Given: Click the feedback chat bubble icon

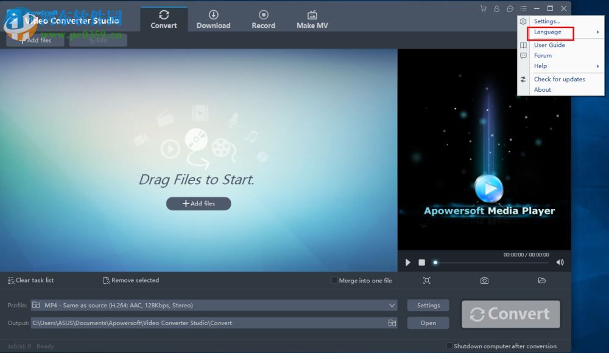Looking at the screenshot, I should (x=510, y=9).
